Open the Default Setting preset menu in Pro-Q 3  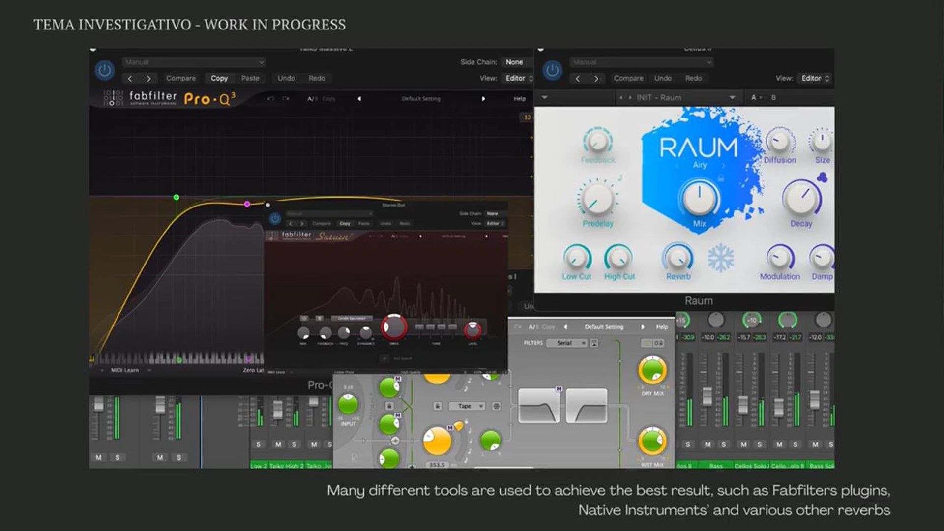[421, 99]
